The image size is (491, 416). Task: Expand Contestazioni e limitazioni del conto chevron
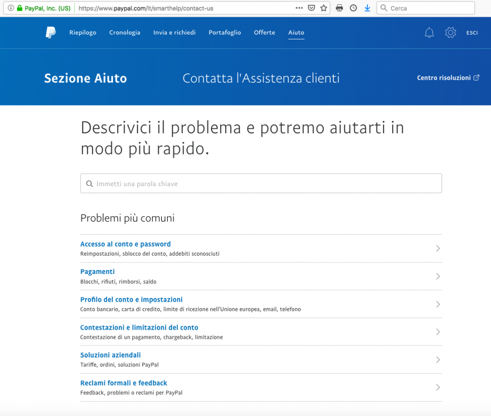tap(438, 332)
